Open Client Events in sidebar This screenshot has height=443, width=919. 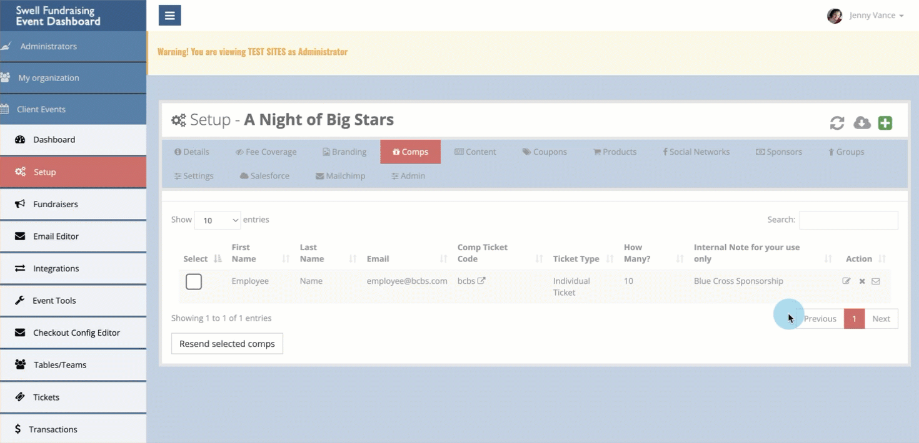tap(73, 109)
